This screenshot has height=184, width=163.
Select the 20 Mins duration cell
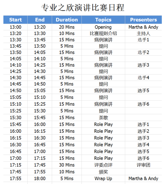click(x=67, y=27)
